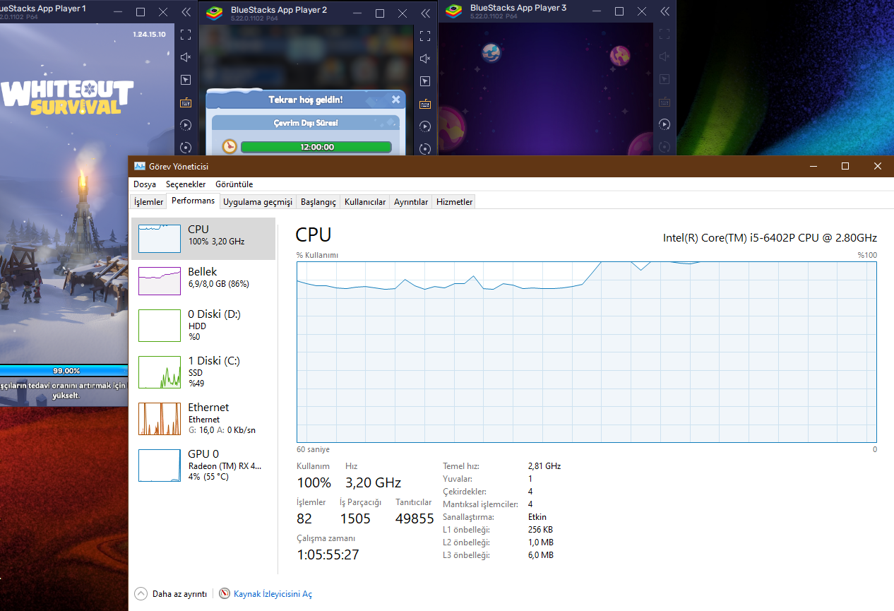Click BlueStacks logo in Player 3 title bar
Image resolution: width=894 pixels, height=611 pixels.
tap(454, 11)
